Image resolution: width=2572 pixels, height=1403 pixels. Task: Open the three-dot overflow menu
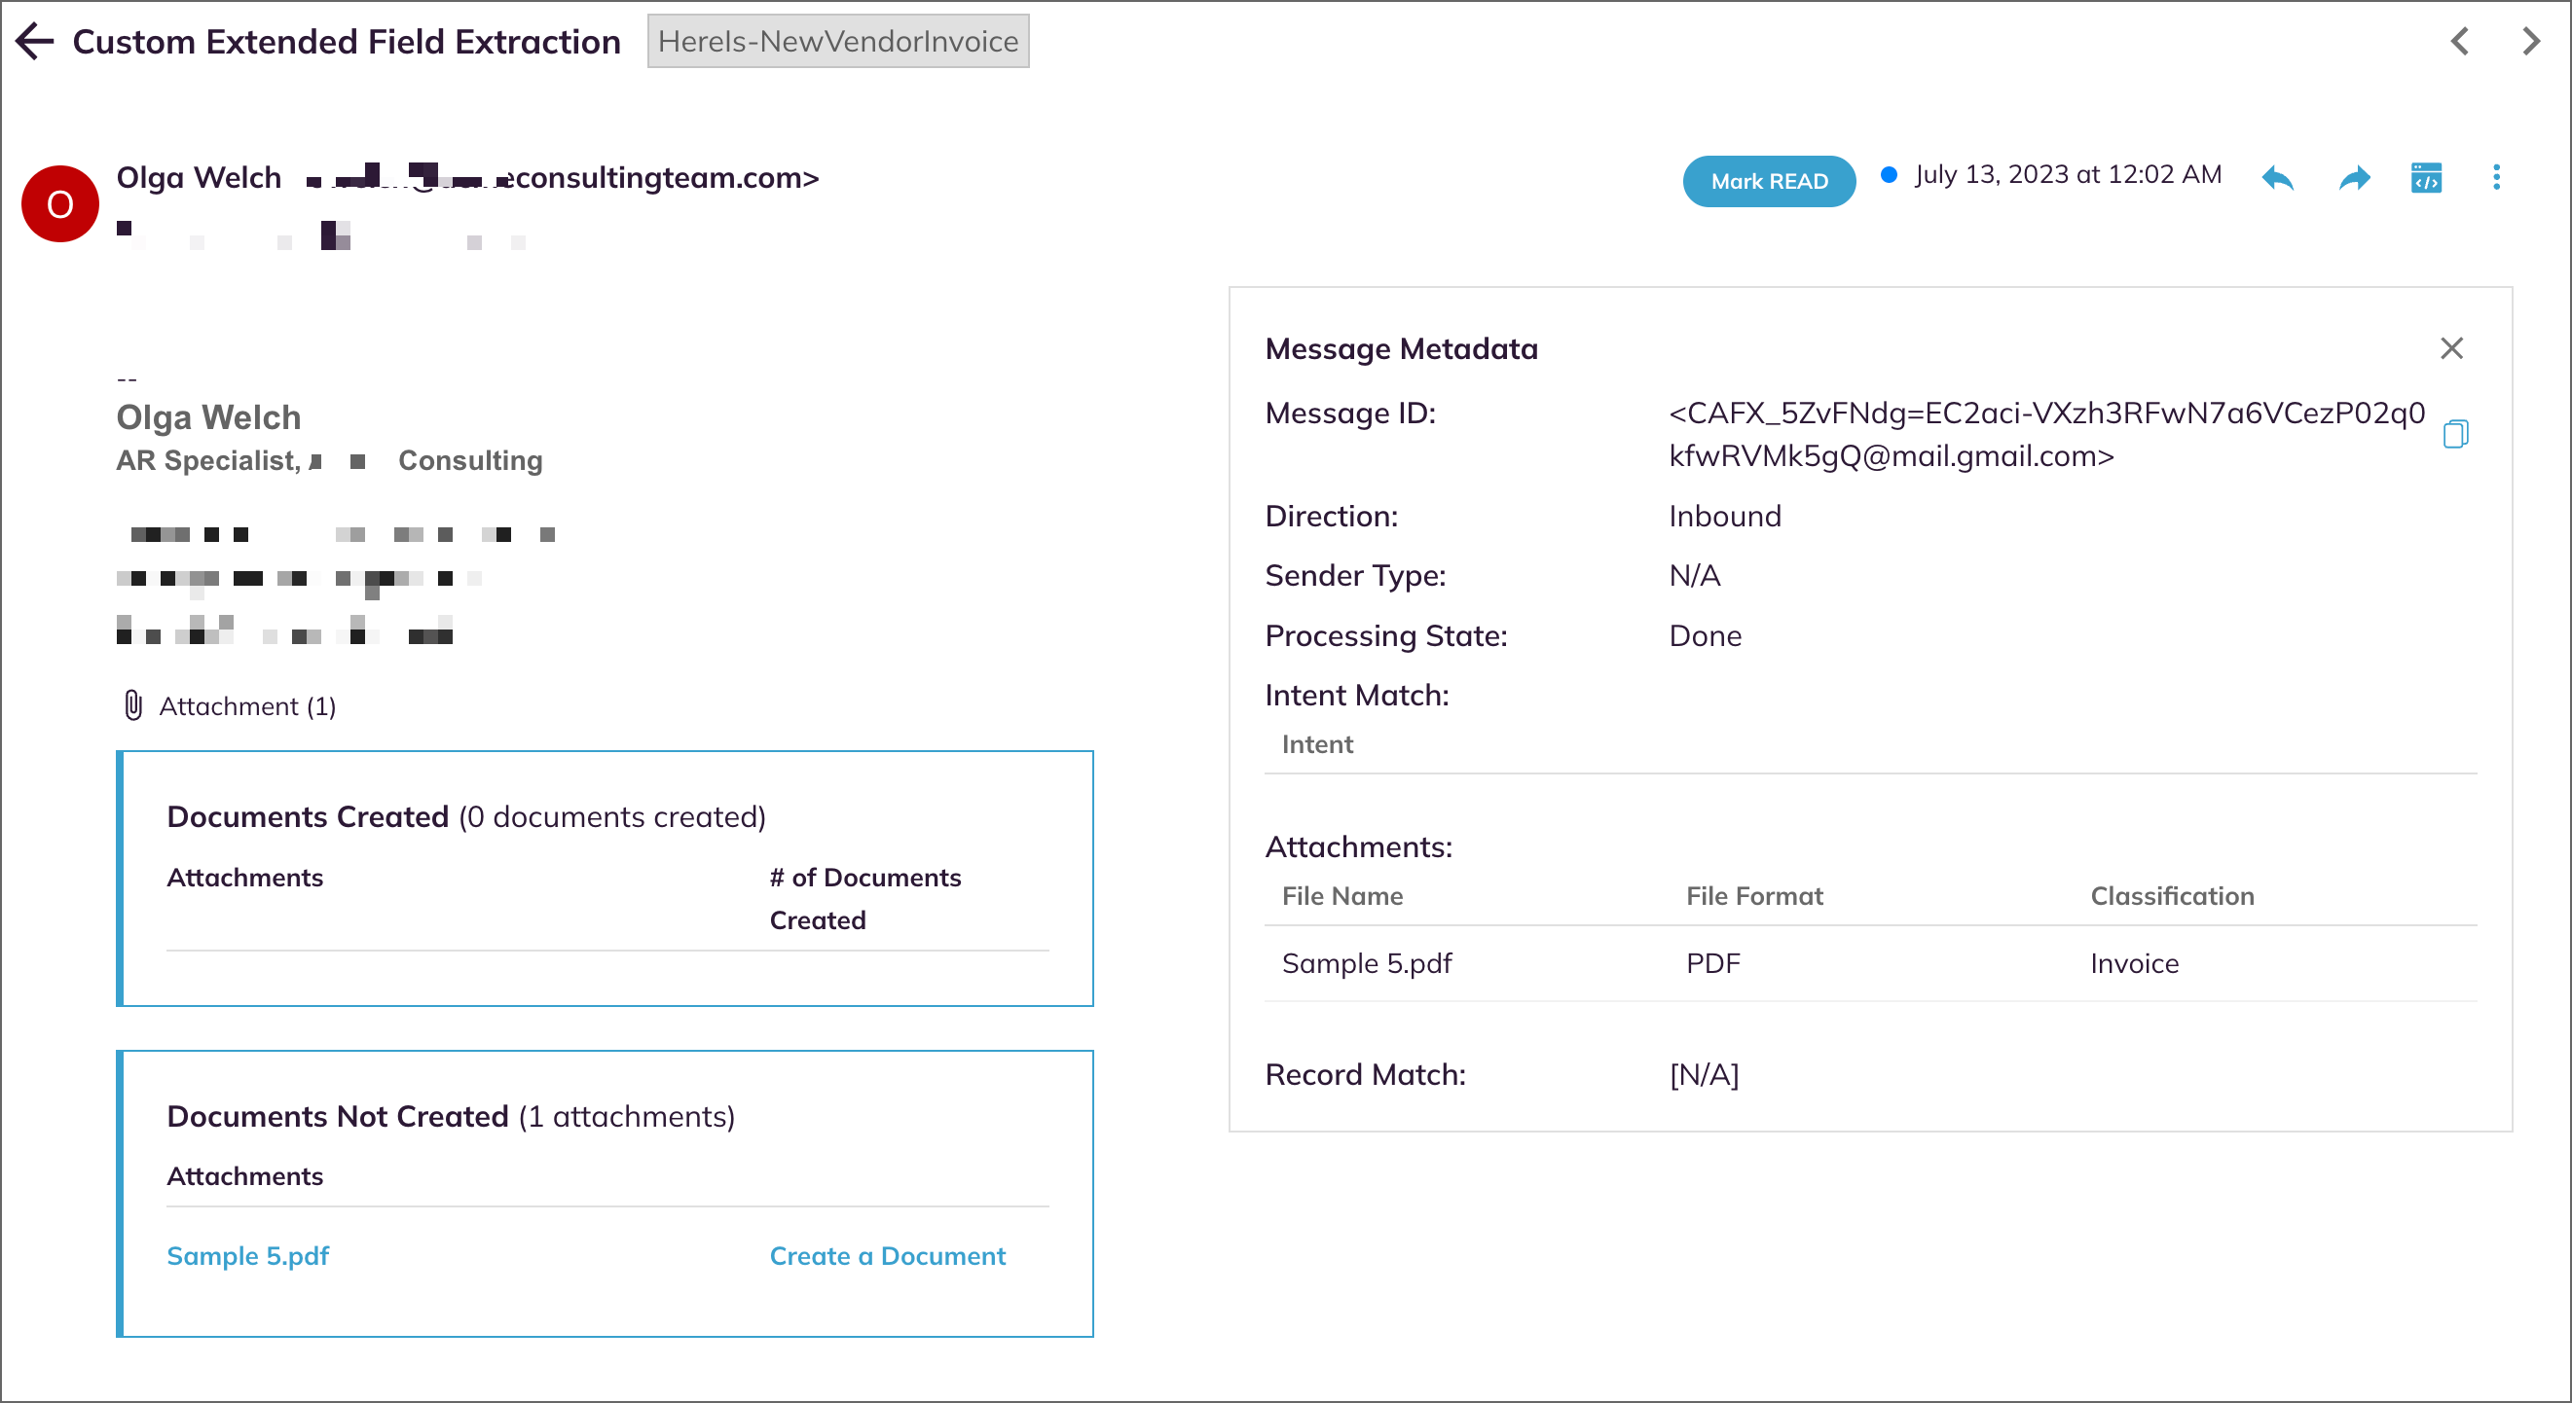coord(2496,178)
